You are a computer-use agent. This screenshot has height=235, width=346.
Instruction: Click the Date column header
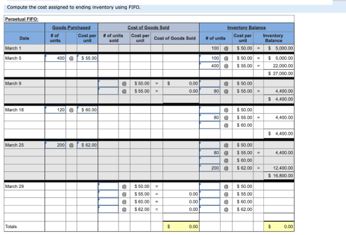click(x=24, y=38)
